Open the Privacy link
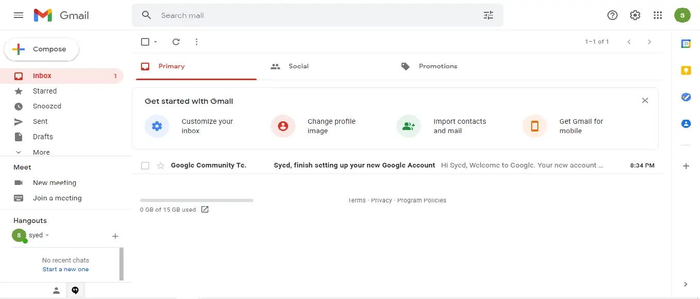This screenshot has height=299, width=700. tap(381, 200)
